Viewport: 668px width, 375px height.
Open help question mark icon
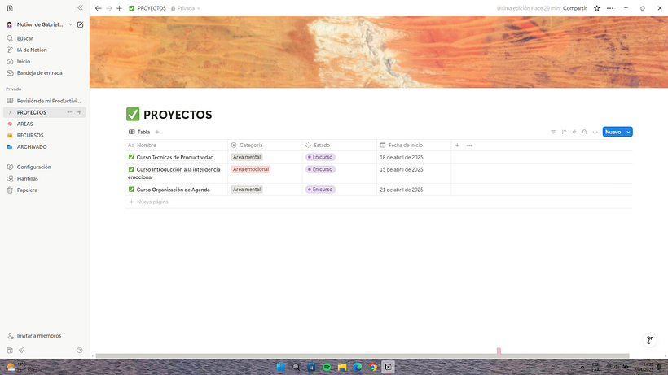80,351
